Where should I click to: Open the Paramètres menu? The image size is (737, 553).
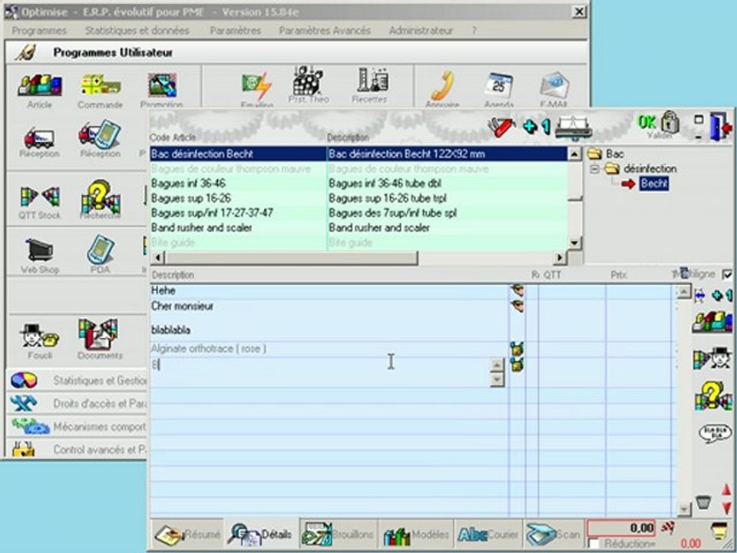[235, 31]
